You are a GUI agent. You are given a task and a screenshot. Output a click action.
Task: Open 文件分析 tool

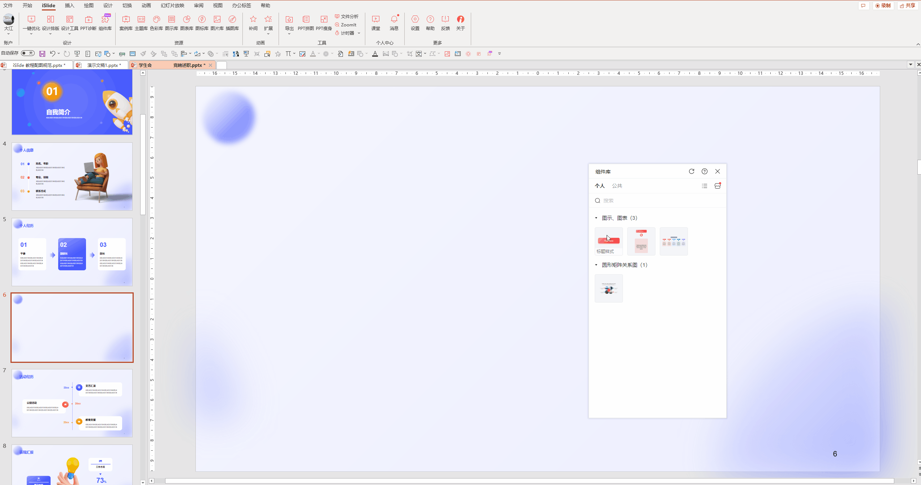coord(347,17)
